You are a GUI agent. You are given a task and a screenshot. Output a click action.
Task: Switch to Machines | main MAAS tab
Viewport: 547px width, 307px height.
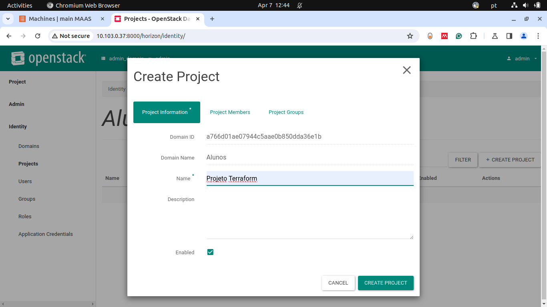pyautogui.click(x=60, y=19)
